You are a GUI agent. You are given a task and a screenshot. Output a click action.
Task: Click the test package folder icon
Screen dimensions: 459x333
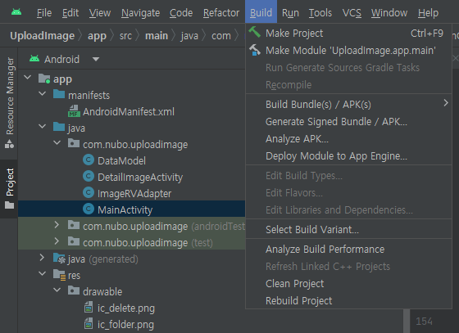point(74,241)
